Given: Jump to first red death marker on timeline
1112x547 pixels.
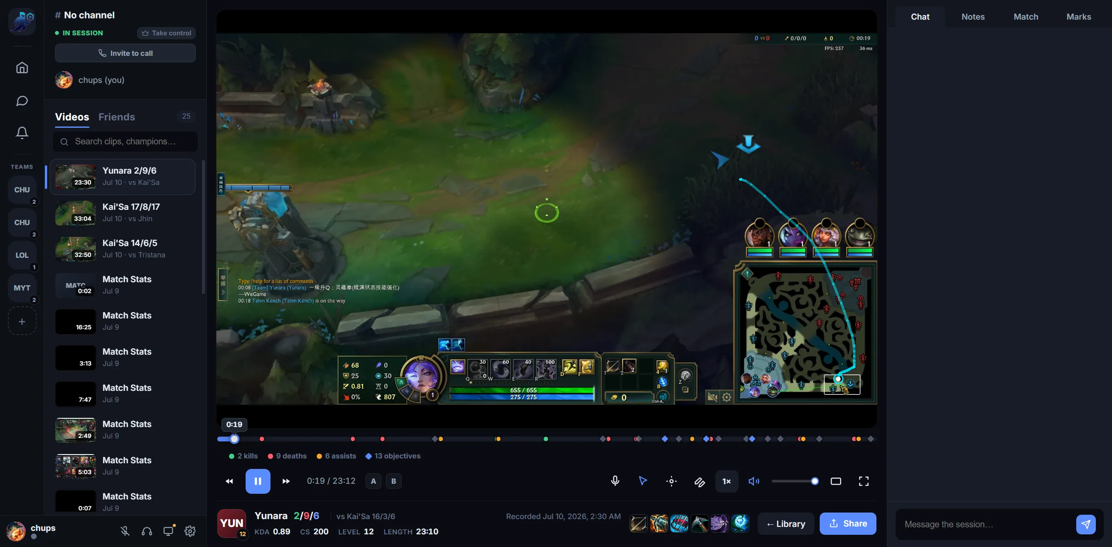Looking at the screenshot, I should click(262, 439).
